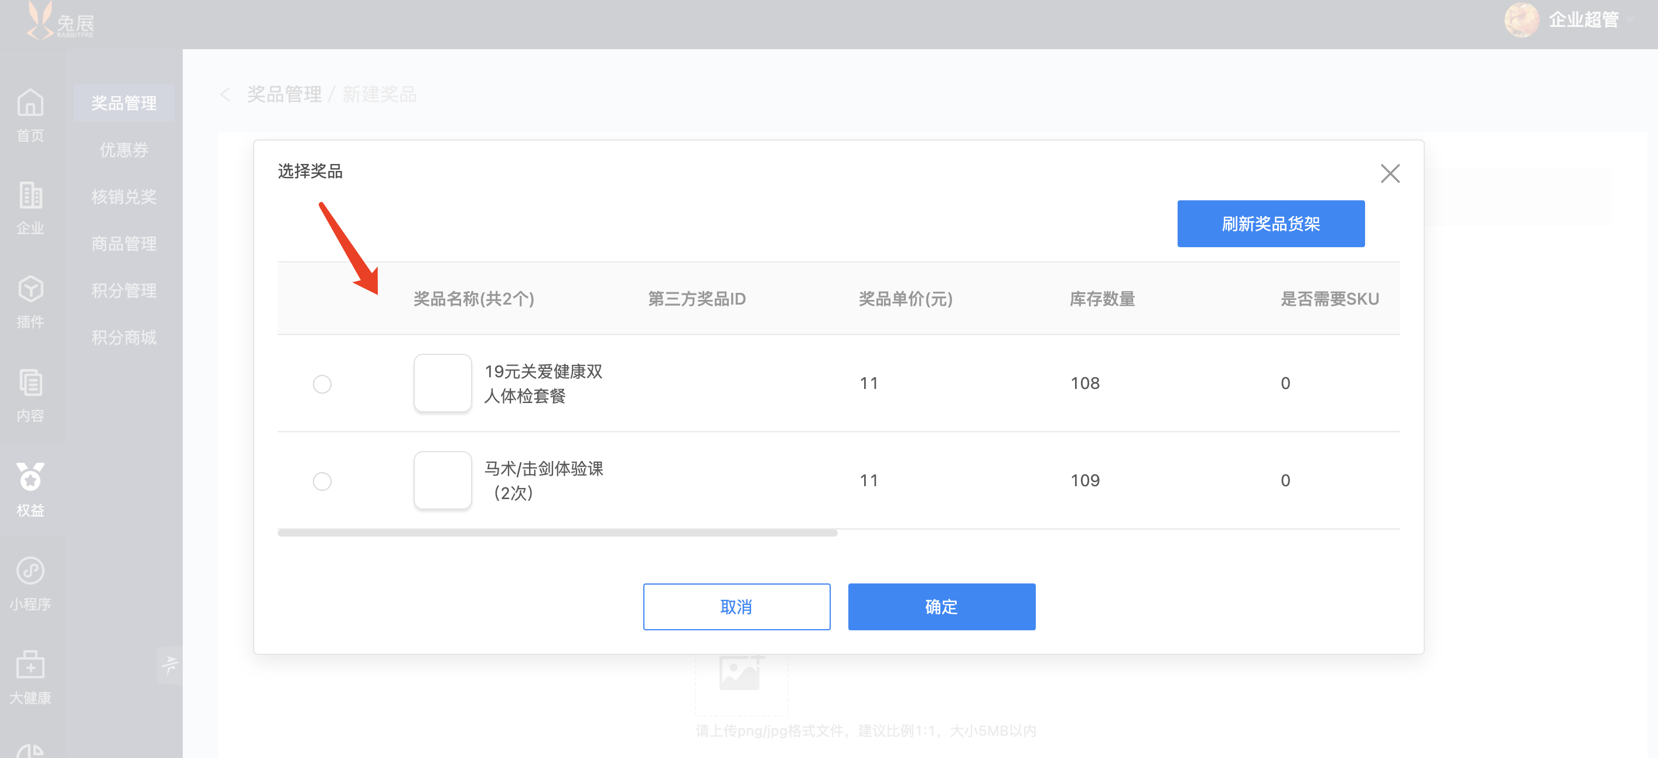Viewport: 1658px width, 758px height.
Task: Open the 权益 medal sidebar icon
Action: click(30, 477)
